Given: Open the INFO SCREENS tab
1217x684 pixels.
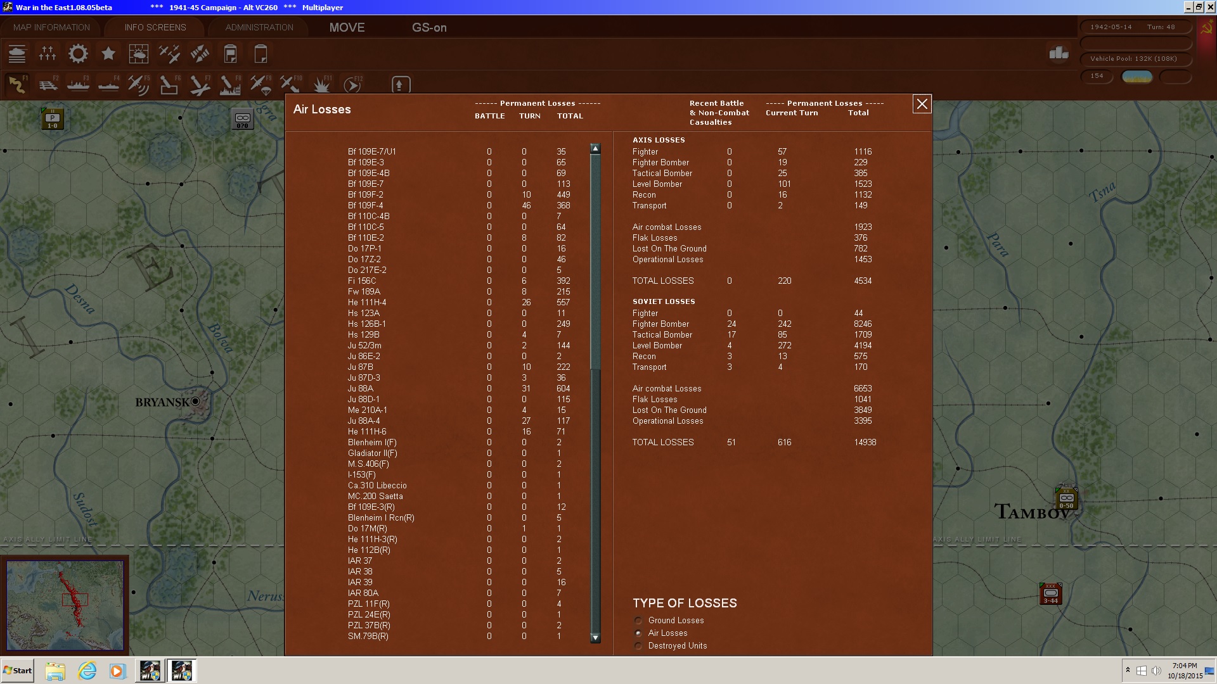Looking at the screenshot, I should pyautogui.click(x=155, y=27).
